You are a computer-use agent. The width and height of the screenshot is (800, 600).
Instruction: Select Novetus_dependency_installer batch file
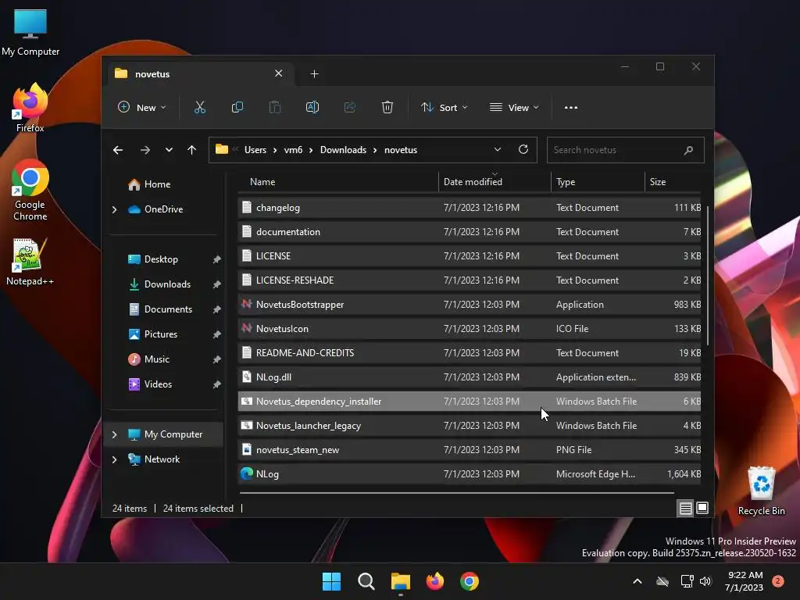pos(470,402)
